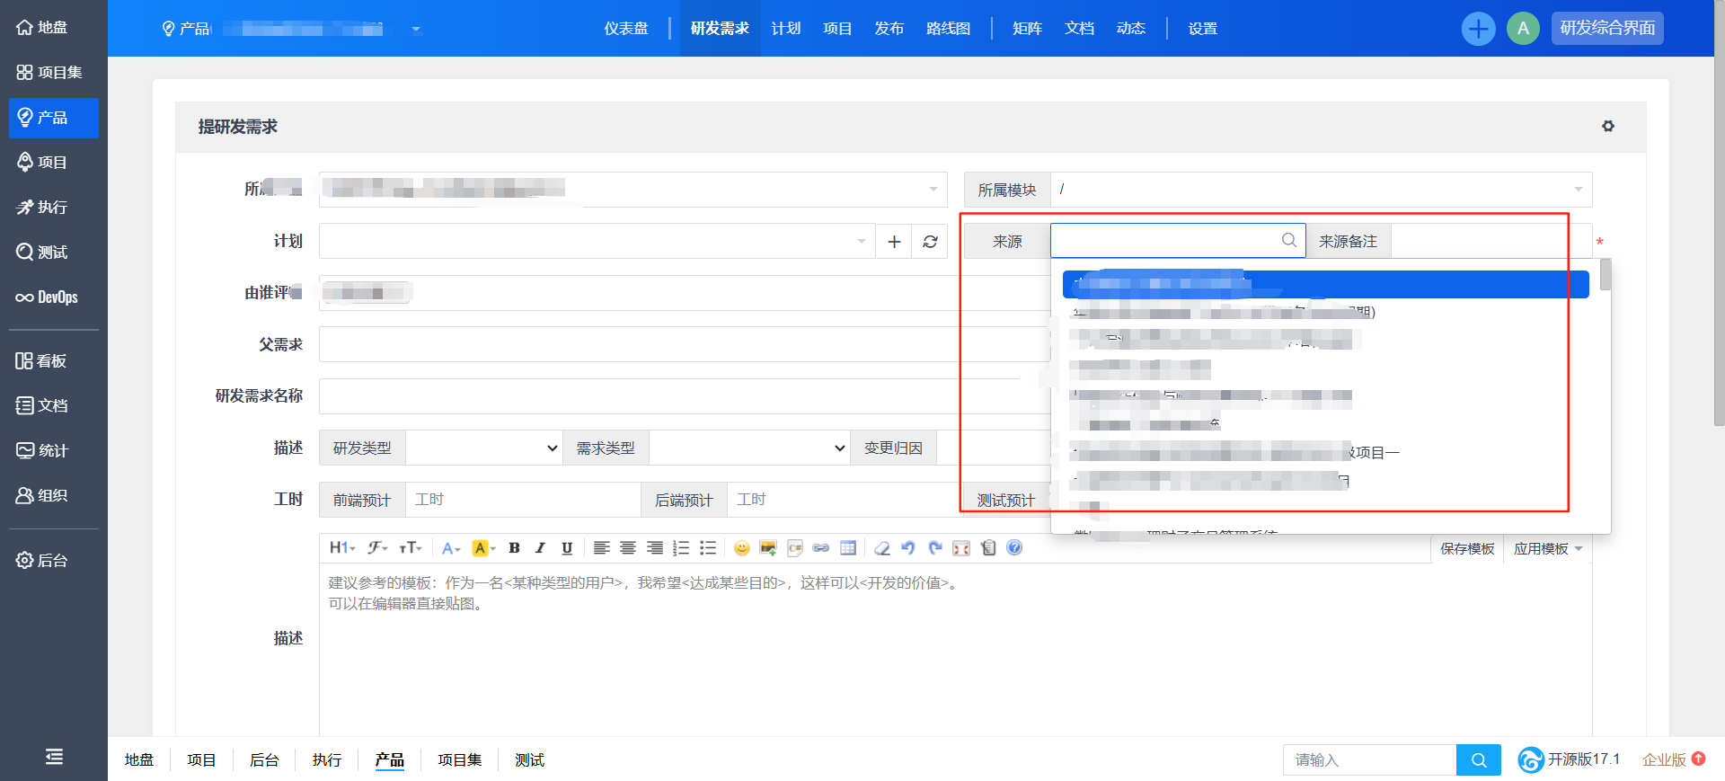This screenshot has width=1725, height=781.
Task: Pick the yellow highlight color tool
Action: pos(483,548)
